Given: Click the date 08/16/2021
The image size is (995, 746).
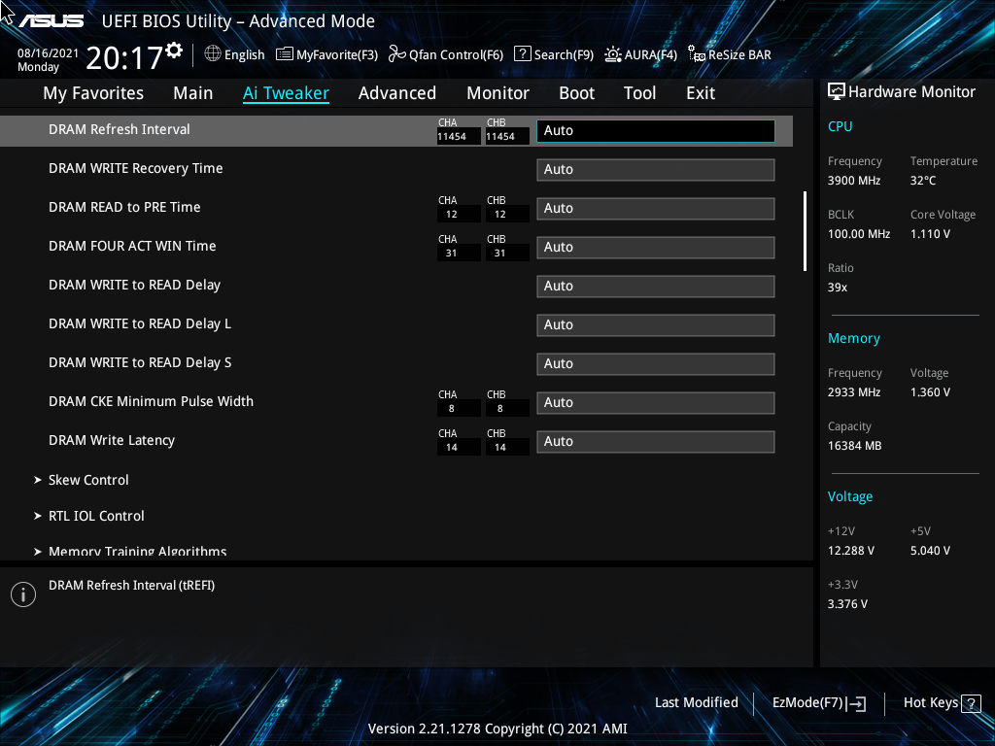Looking at the screenshot, I should click(x=48, y=53).
